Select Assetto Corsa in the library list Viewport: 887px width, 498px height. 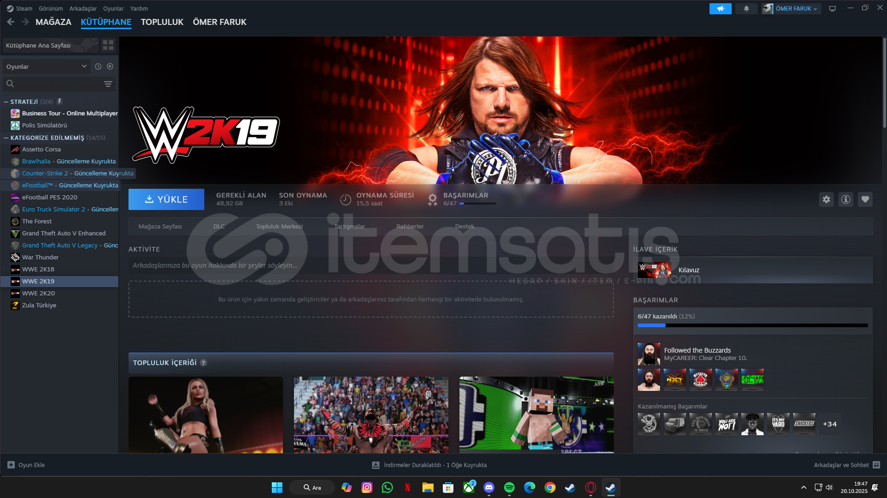pos(59,149)
